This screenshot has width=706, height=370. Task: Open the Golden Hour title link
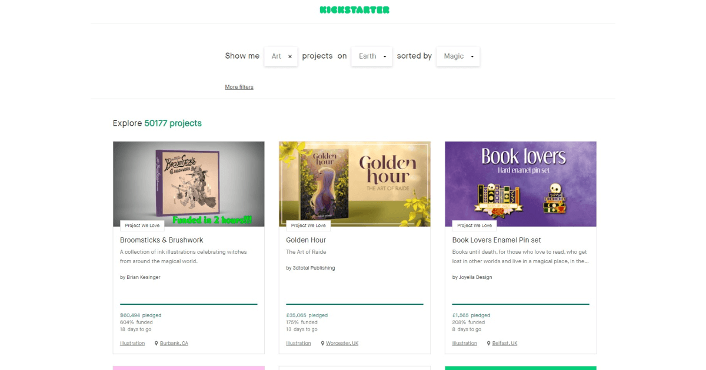click(x=306, y=240)
